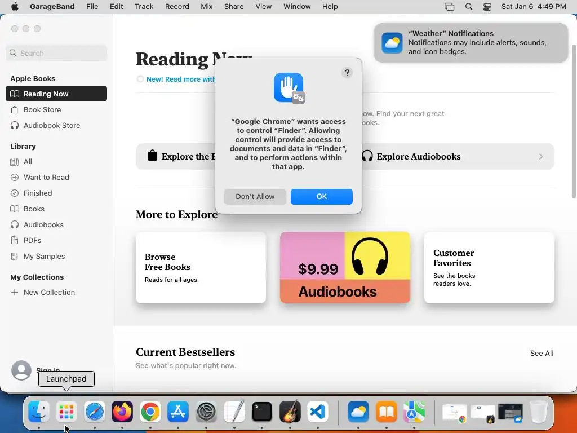
Task: Select Audiobook Store in sidebar
Action: pyautogui.click(x=56, y=125)
